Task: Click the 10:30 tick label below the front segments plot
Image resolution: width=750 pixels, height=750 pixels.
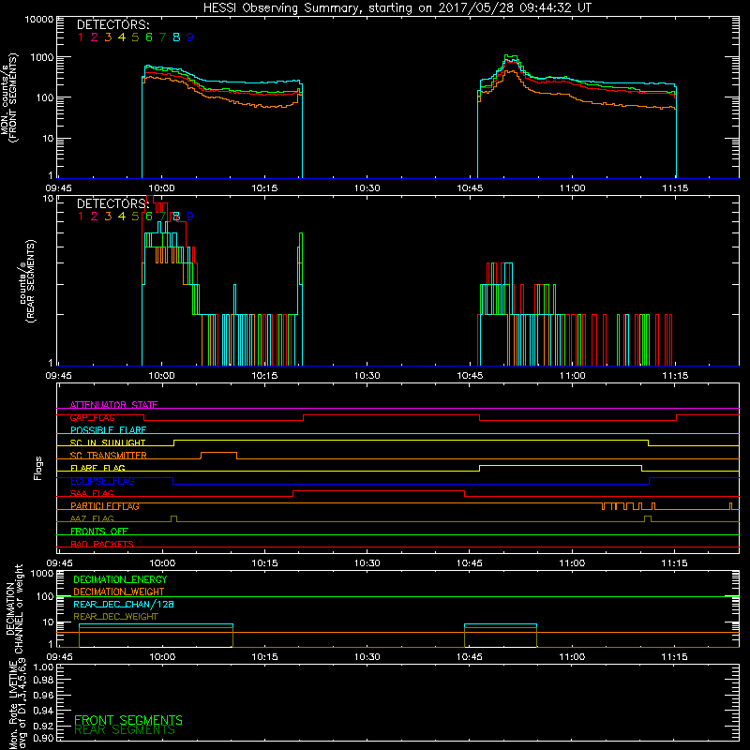Action: click(367, 188)
